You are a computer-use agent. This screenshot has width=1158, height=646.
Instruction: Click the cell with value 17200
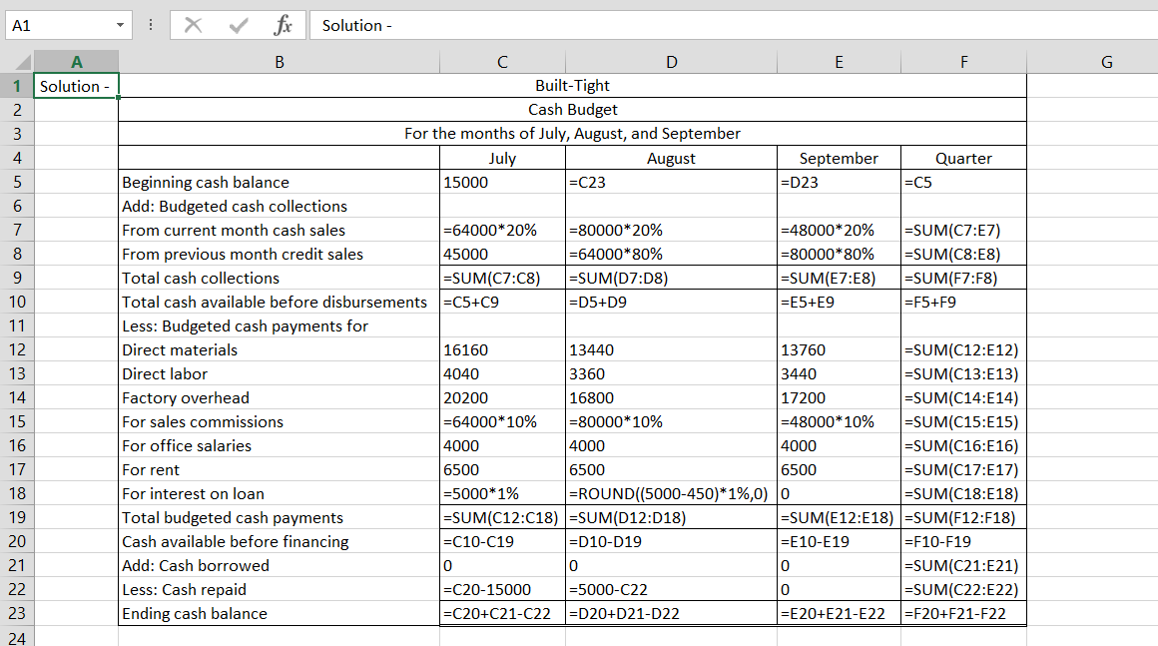[839, 397]
